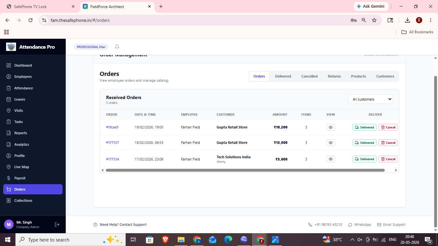This screenshot has width=438, height=246.
Task: Open Chrome downloads icon
Action: (x=408, y=20)
